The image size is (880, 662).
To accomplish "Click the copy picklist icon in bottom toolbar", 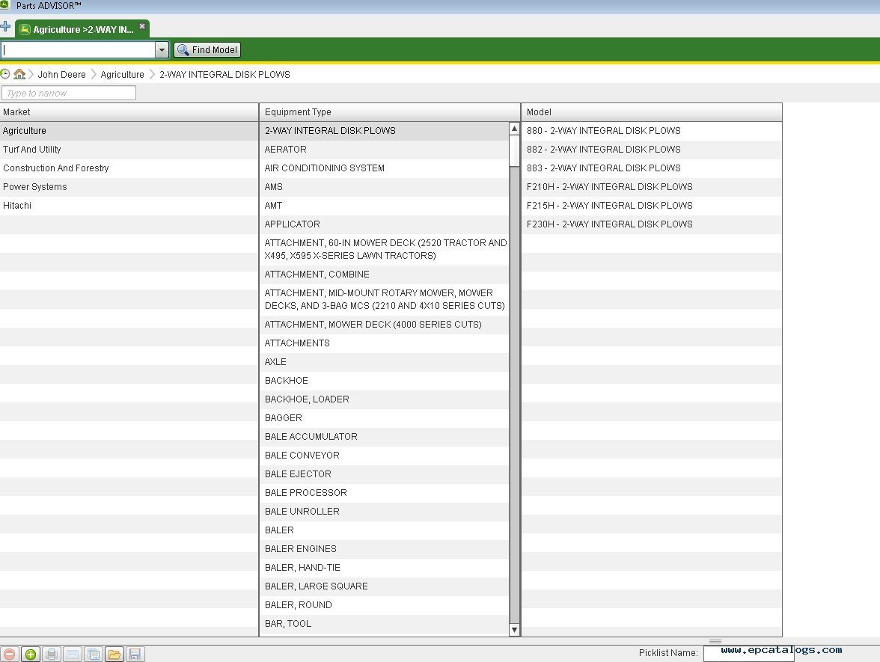I will pyautogui.click(x=94, y=654).
